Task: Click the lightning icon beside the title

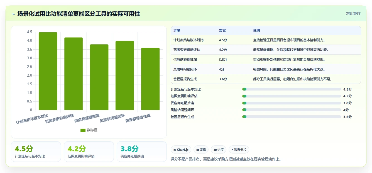Action: tap(13, 14)
